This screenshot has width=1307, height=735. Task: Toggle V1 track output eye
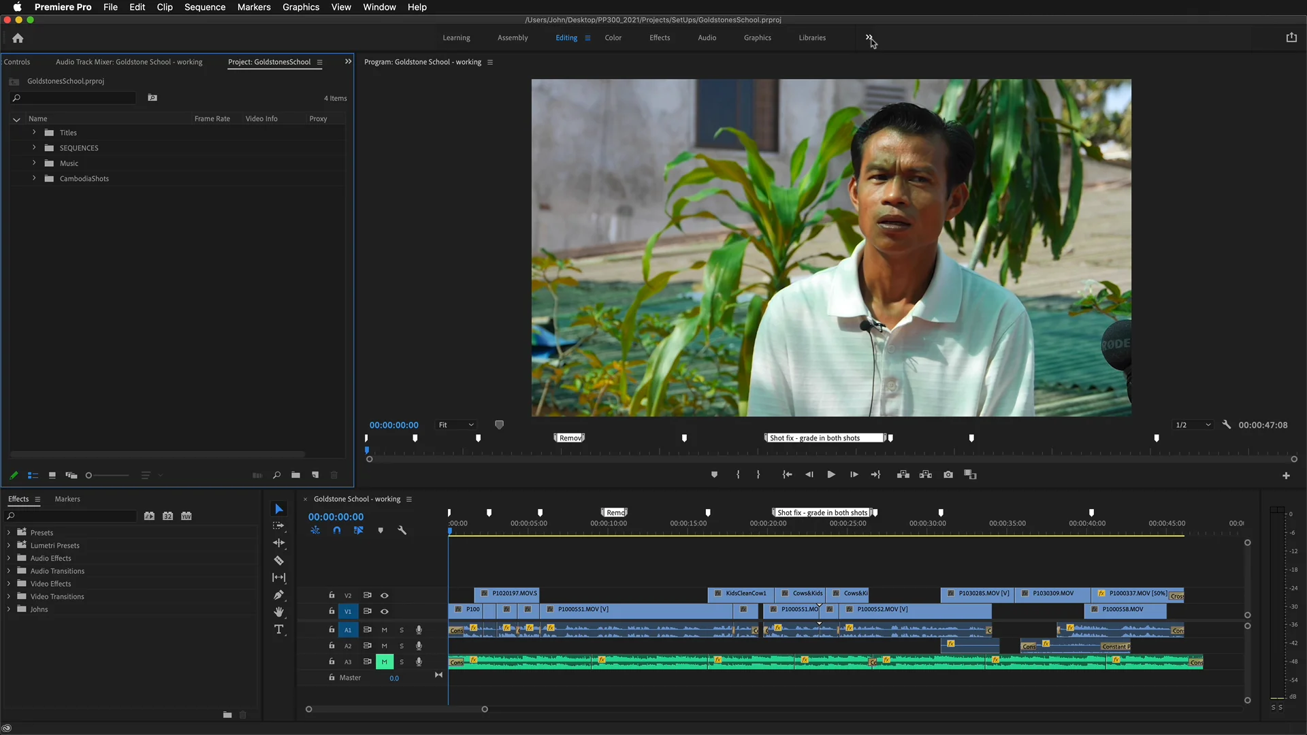(385, 611)
